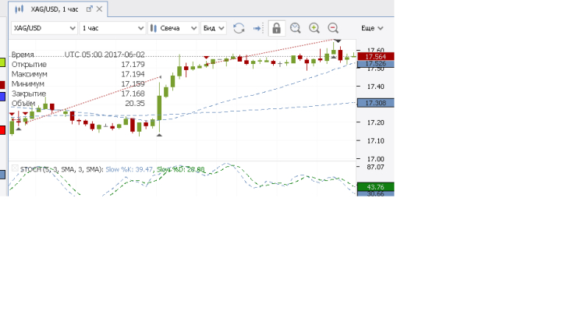Click the red 17.564 current price label

pos(375,56)
